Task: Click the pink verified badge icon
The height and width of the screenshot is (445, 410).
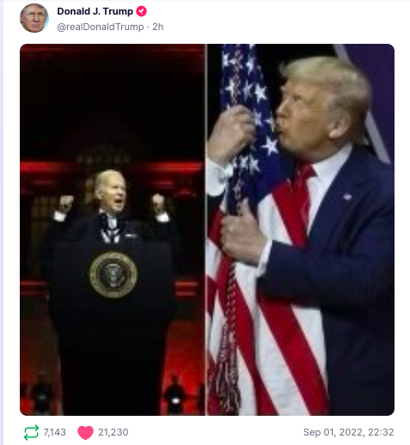Action: (141, 11)
